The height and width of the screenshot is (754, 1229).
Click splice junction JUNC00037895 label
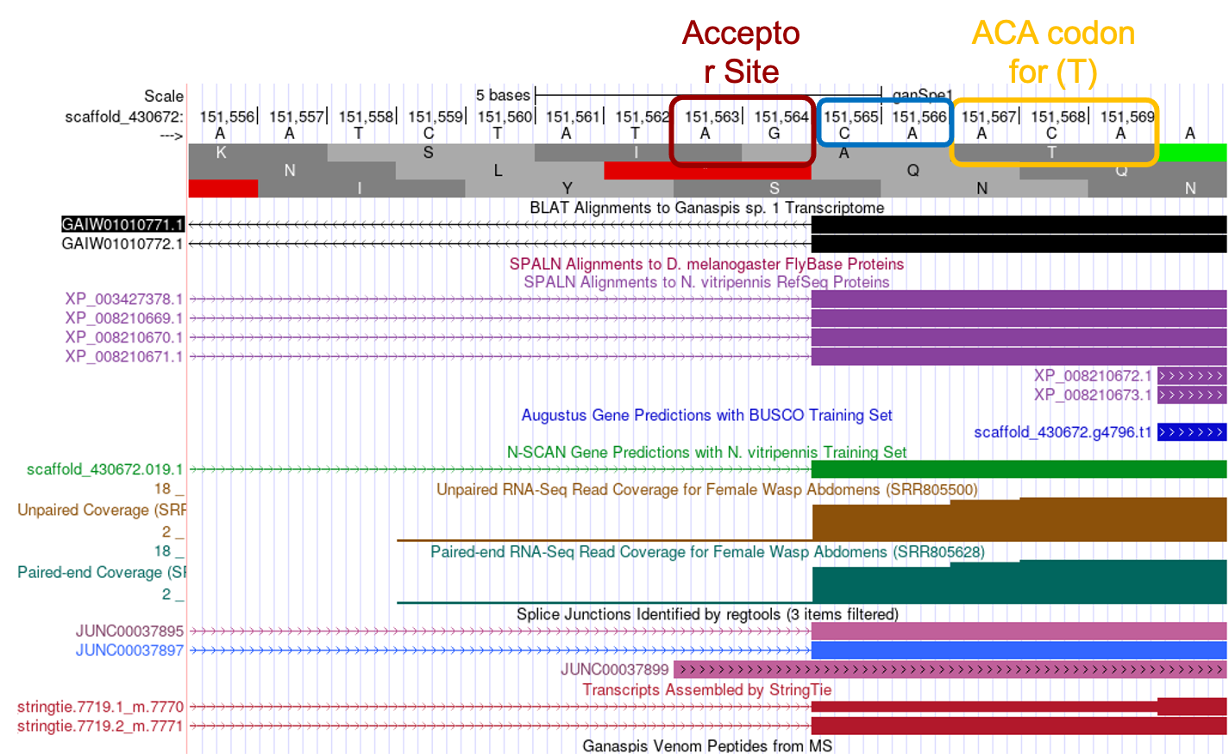[x=129, y=631]
